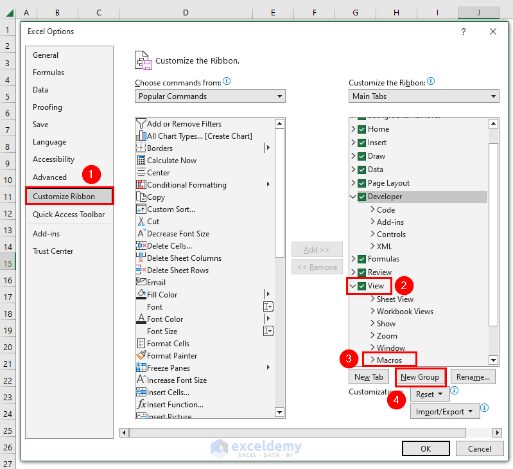513x469 pixels.
Task: Uncheck the Home tab checkbox
Action: click(361, 129)
